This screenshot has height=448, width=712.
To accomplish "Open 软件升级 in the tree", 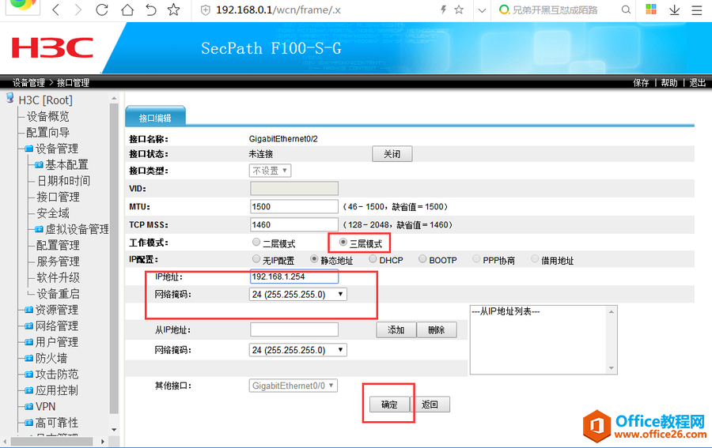I will (x=58, y=277).
